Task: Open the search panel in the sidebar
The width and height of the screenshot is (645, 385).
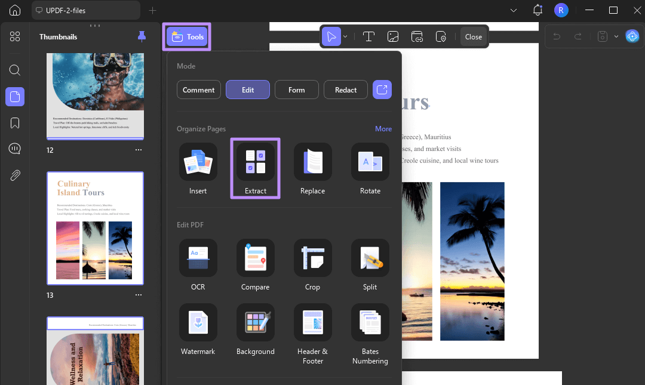Action: coord(14,70)
